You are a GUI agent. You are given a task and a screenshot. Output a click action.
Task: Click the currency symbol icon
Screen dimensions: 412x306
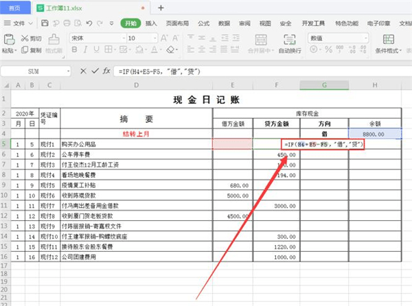click(313, 49)
